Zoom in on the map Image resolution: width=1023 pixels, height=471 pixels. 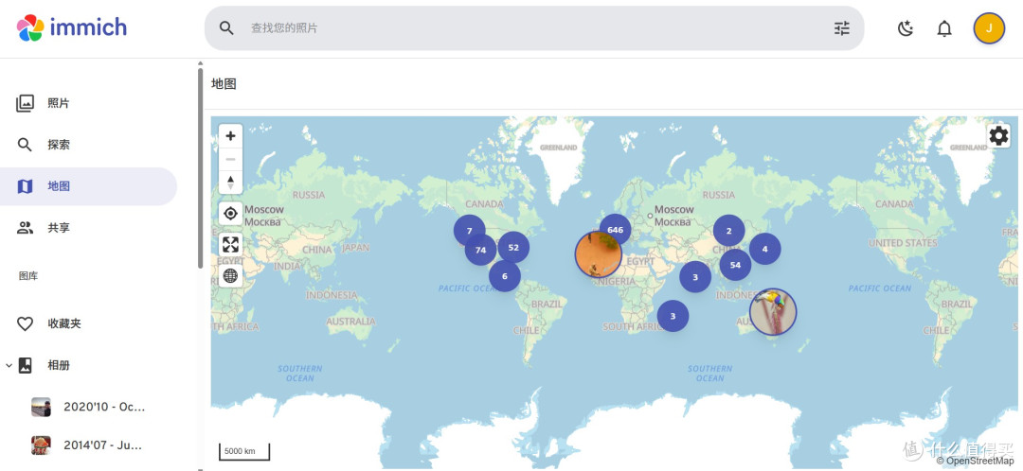pos(230,136)
